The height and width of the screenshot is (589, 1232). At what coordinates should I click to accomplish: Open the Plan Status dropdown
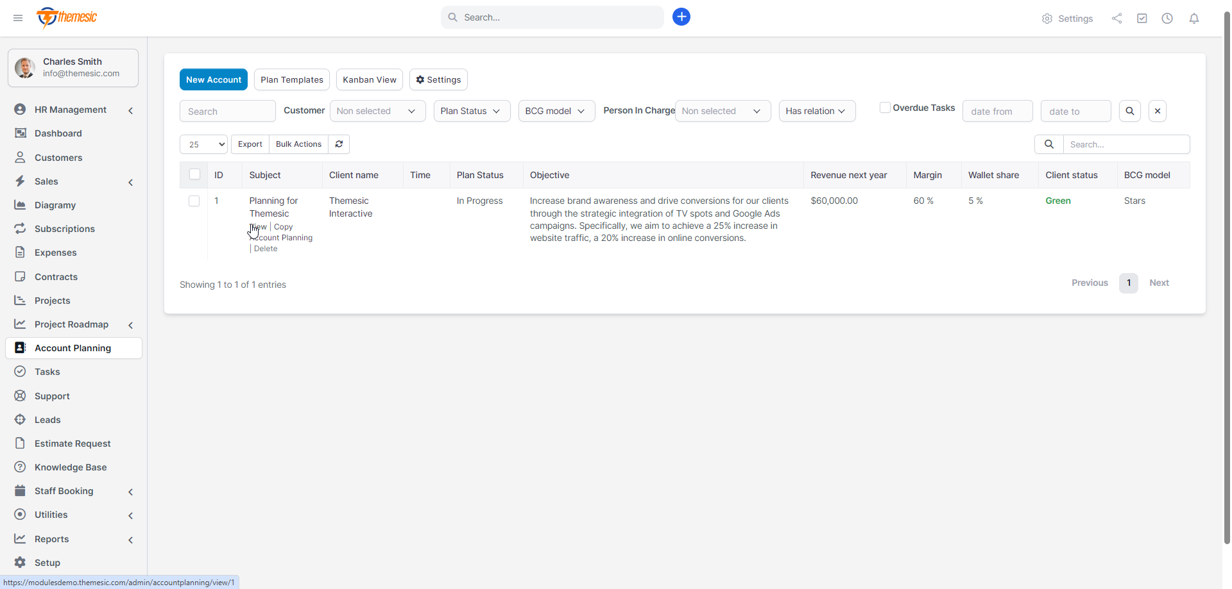point(472,111)
